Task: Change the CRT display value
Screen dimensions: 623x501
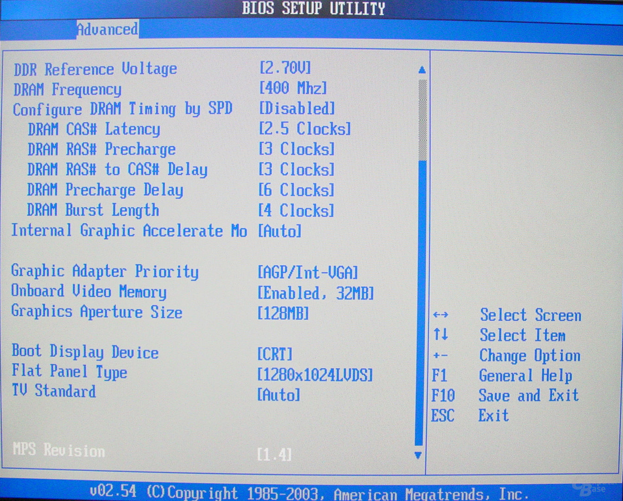Action: [275, 354]
